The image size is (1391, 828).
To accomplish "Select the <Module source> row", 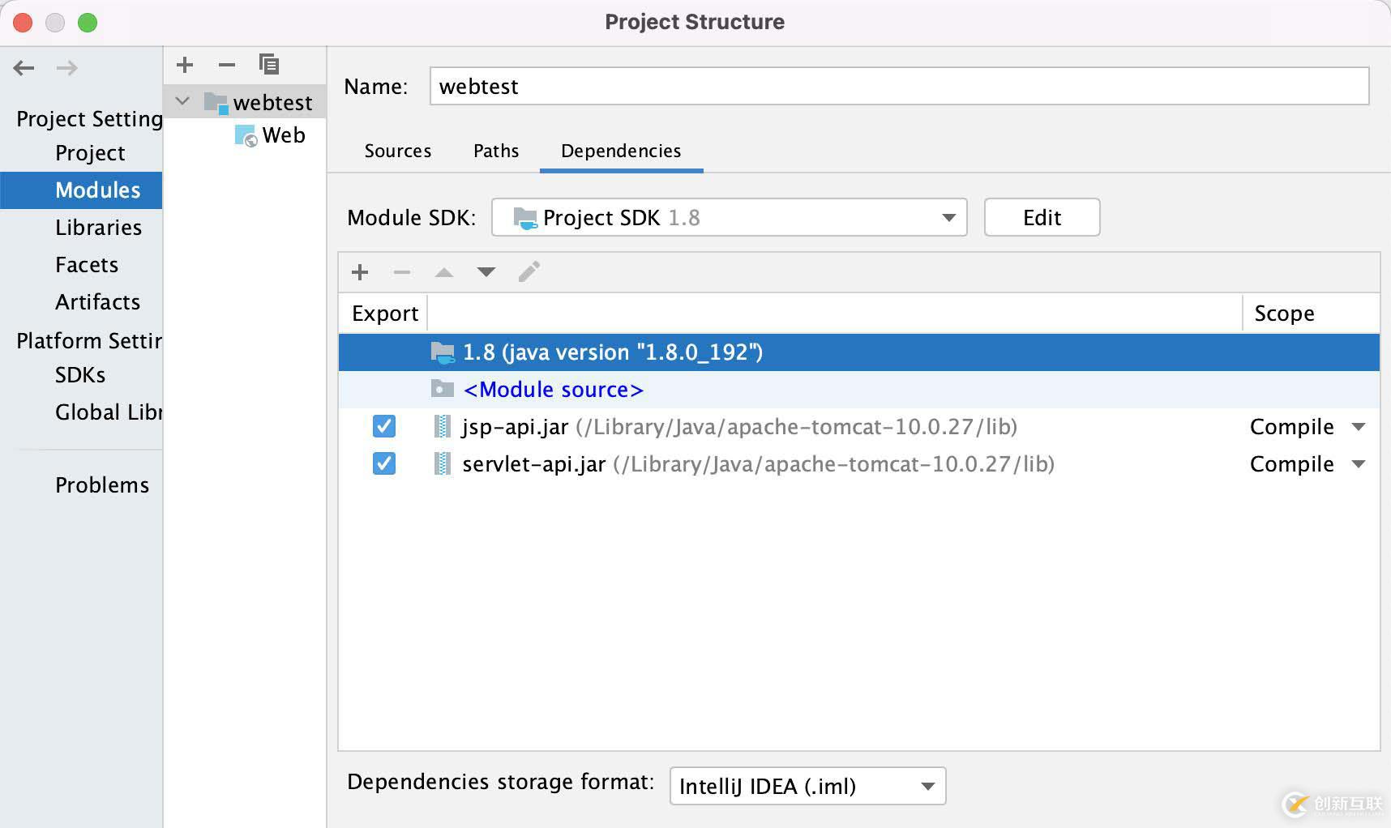I will pos(859,390).
